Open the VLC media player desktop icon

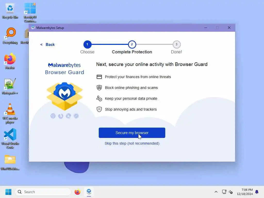pyautogui.click(x=10, y=113)
